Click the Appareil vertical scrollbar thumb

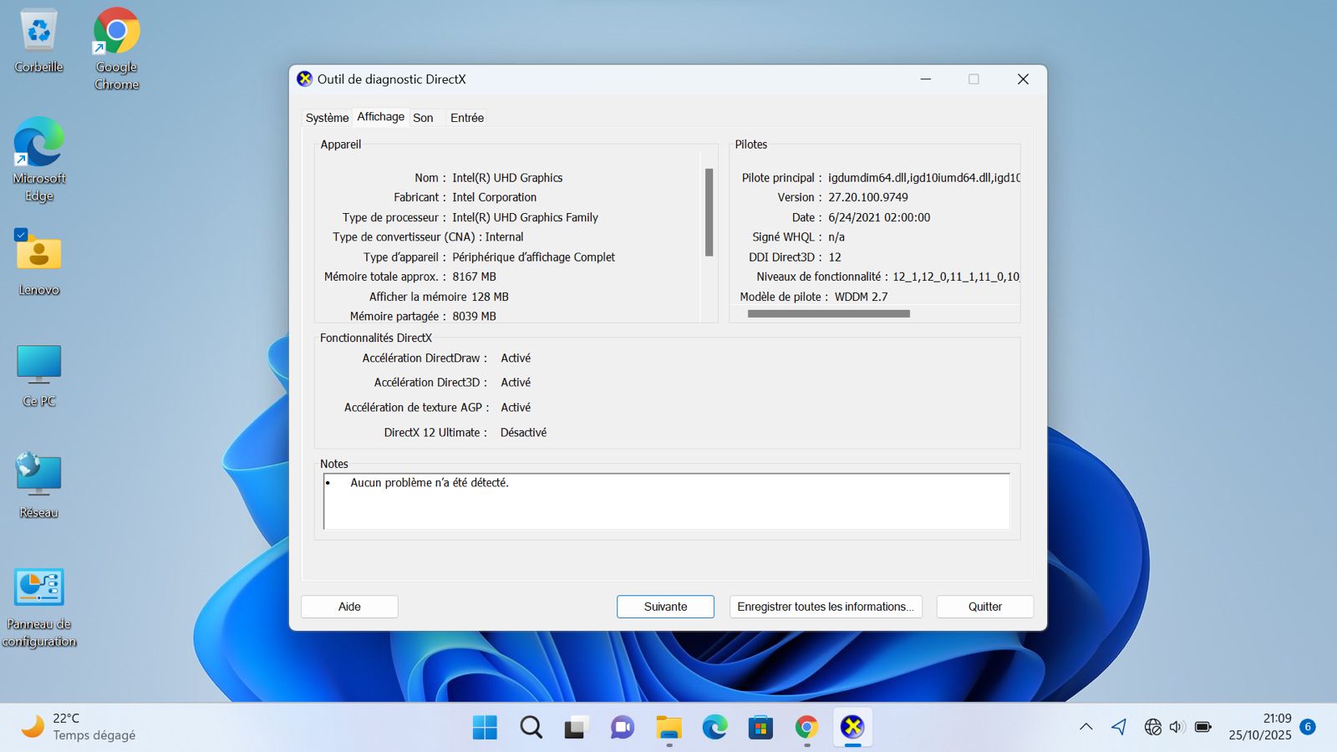709,212
